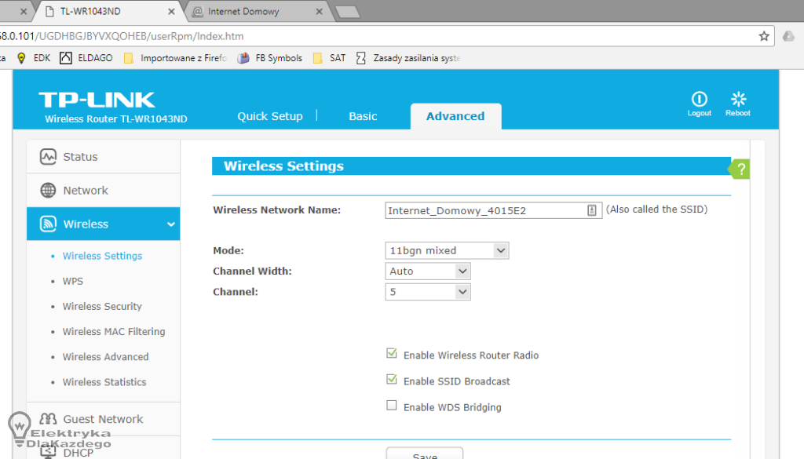Disable the Enable Wireless Router Radio checkbox
Image resolution: width=804 pixels, height=459 pixels.
pos(392,355)
